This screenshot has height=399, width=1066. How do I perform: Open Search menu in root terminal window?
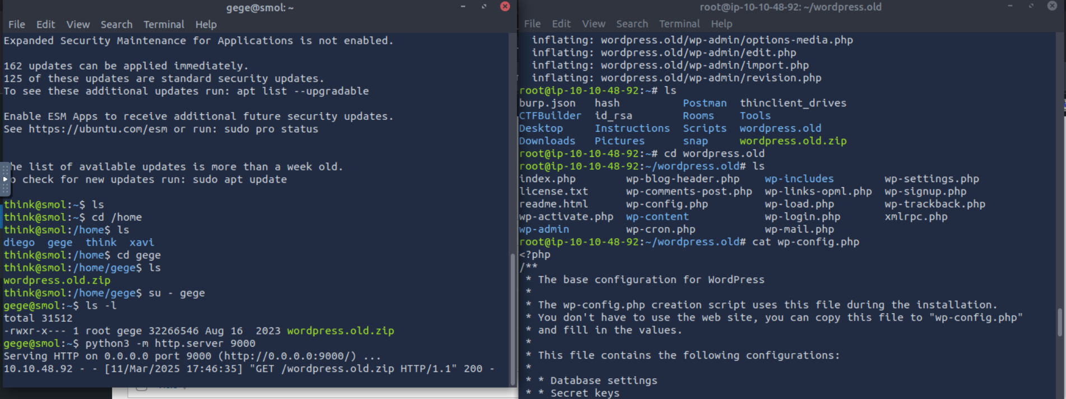coord(632,24)
